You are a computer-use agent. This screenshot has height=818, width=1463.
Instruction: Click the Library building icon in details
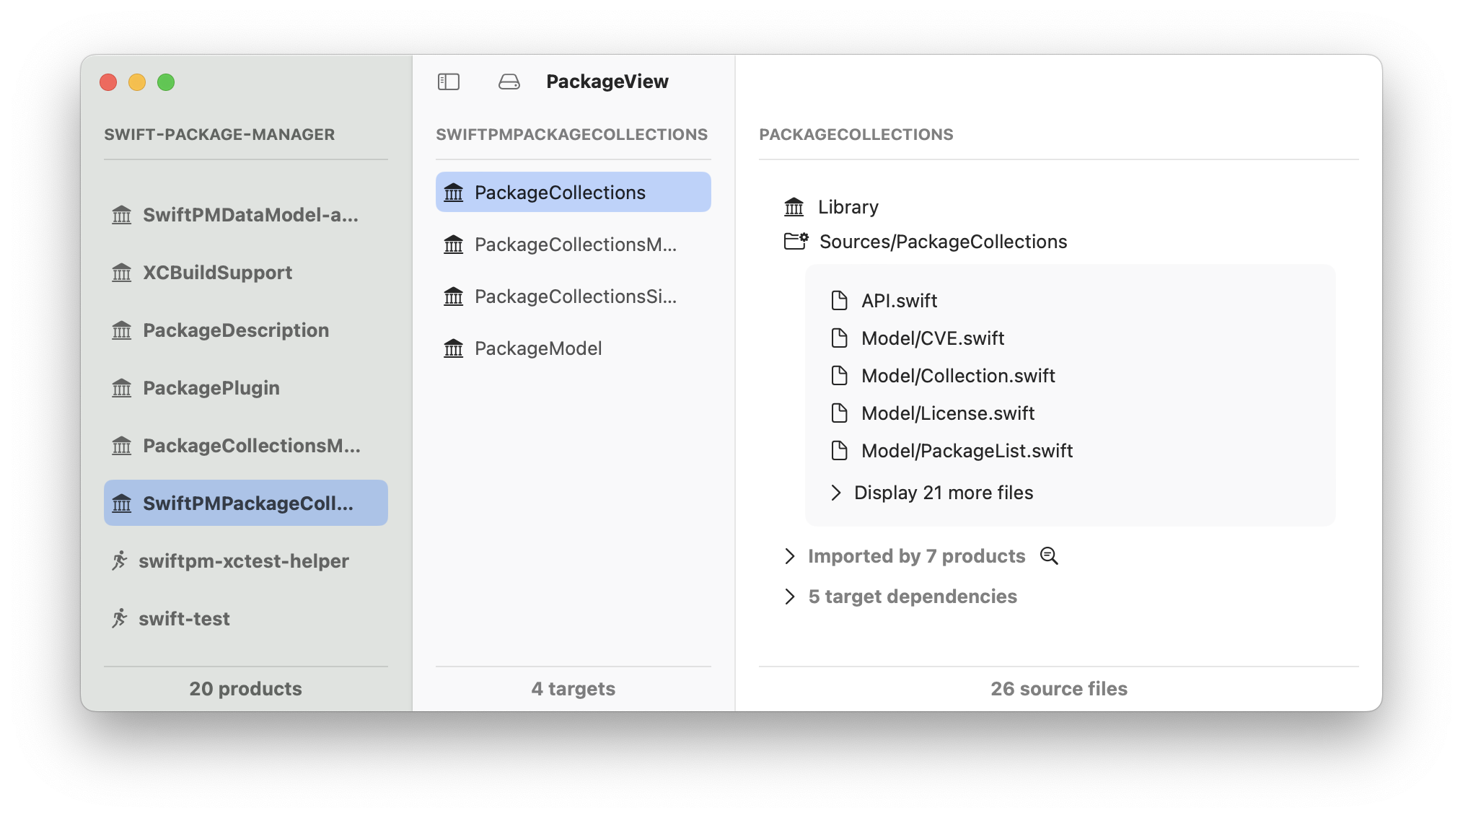coord(794,207)
